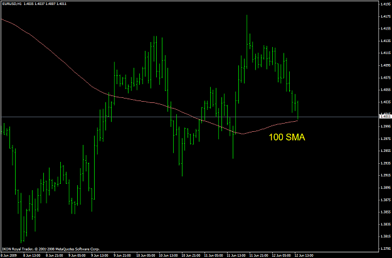Click the 8 Jun 13:00 time label
Screen dimensions: 392x258
(x=32, y=255)
